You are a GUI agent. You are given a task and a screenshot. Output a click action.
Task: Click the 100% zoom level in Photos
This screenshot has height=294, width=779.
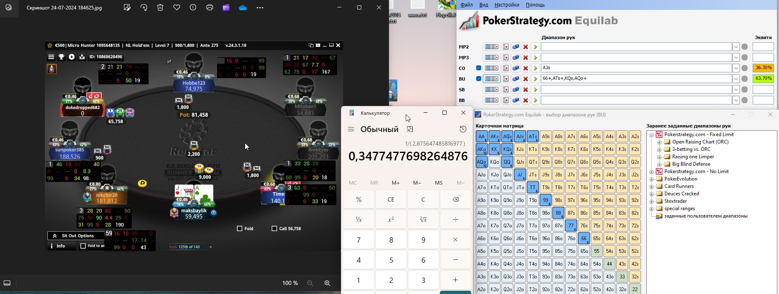tap(290, 283)
